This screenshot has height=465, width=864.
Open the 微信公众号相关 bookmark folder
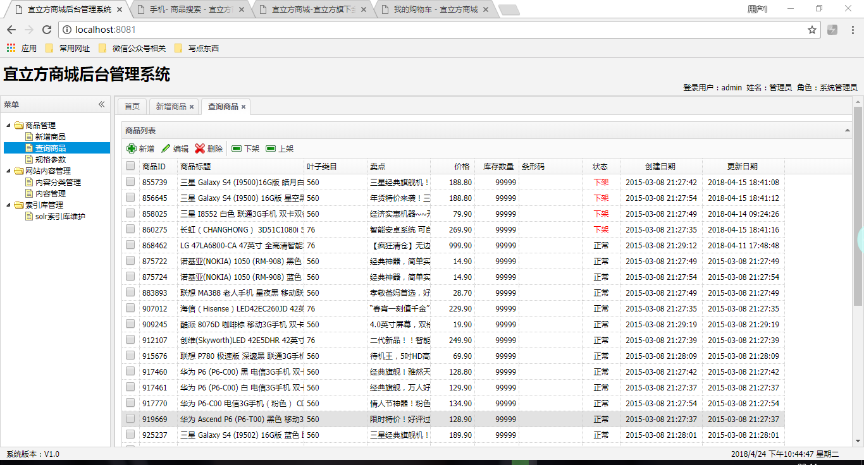(132, 48)
